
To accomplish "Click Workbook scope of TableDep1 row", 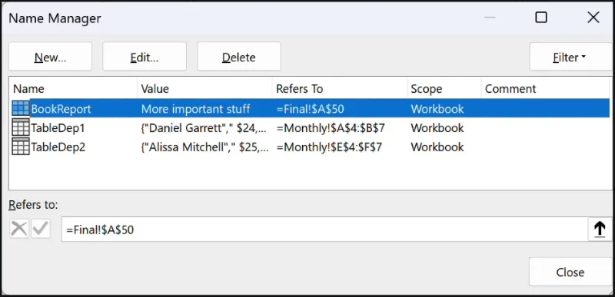I will 437,128.
